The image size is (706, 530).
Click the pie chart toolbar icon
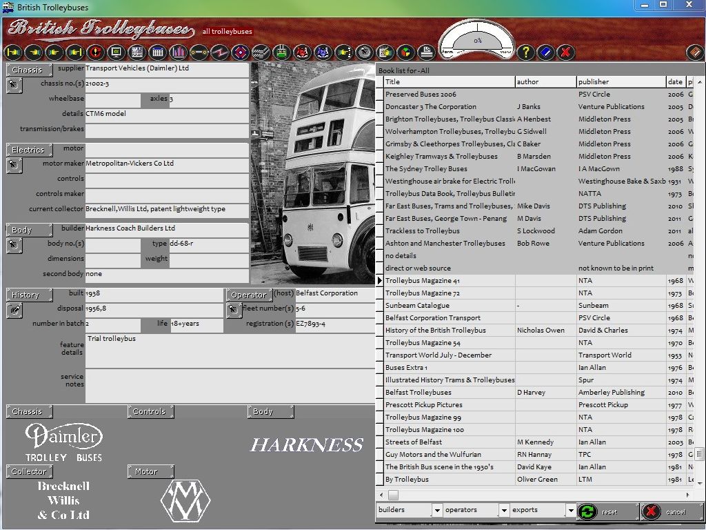(x=406, y=52)
